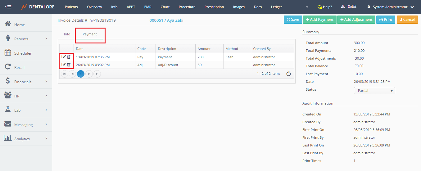Open Home from the sidebar
The image size is (421, 171).
(x=19, y=25)
